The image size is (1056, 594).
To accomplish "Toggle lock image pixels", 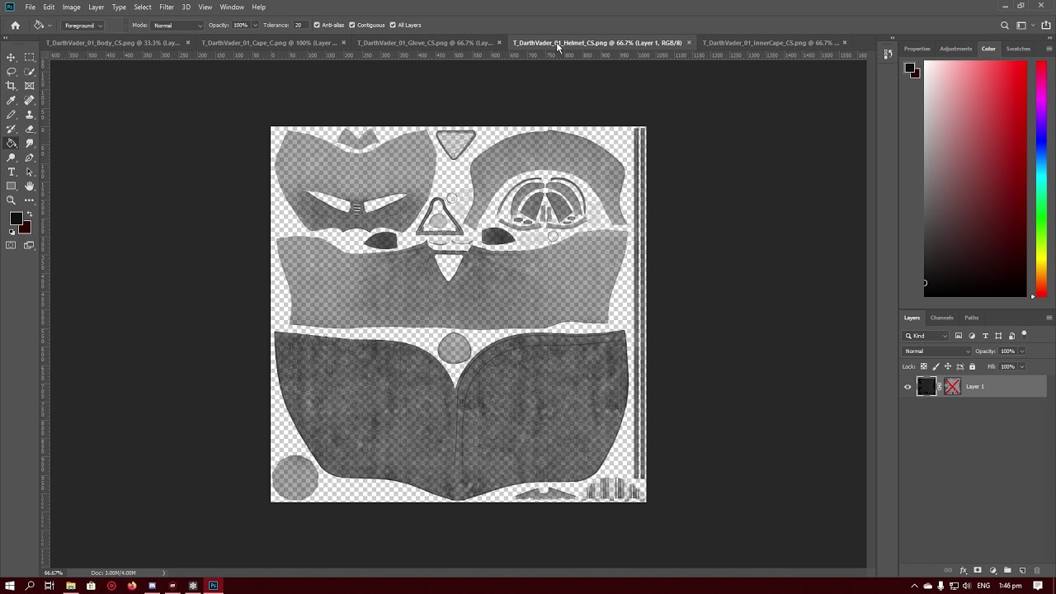I will tap(936, 366).
